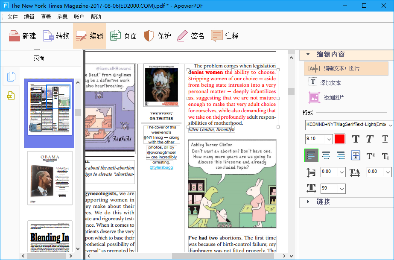Click the @tylersbugg link in the document
394x260 pixels.
point(161,167)
